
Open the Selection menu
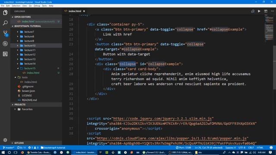(x=16, y=6)
